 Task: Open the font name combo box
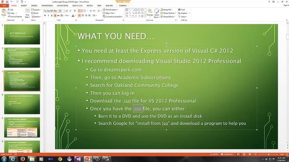(x=51, y=11)
